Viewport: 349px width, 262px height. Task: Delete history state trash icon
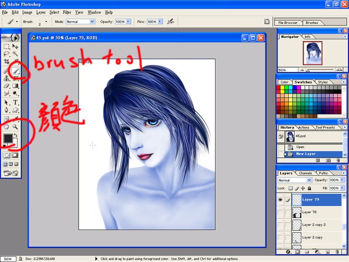click(338, 160)
